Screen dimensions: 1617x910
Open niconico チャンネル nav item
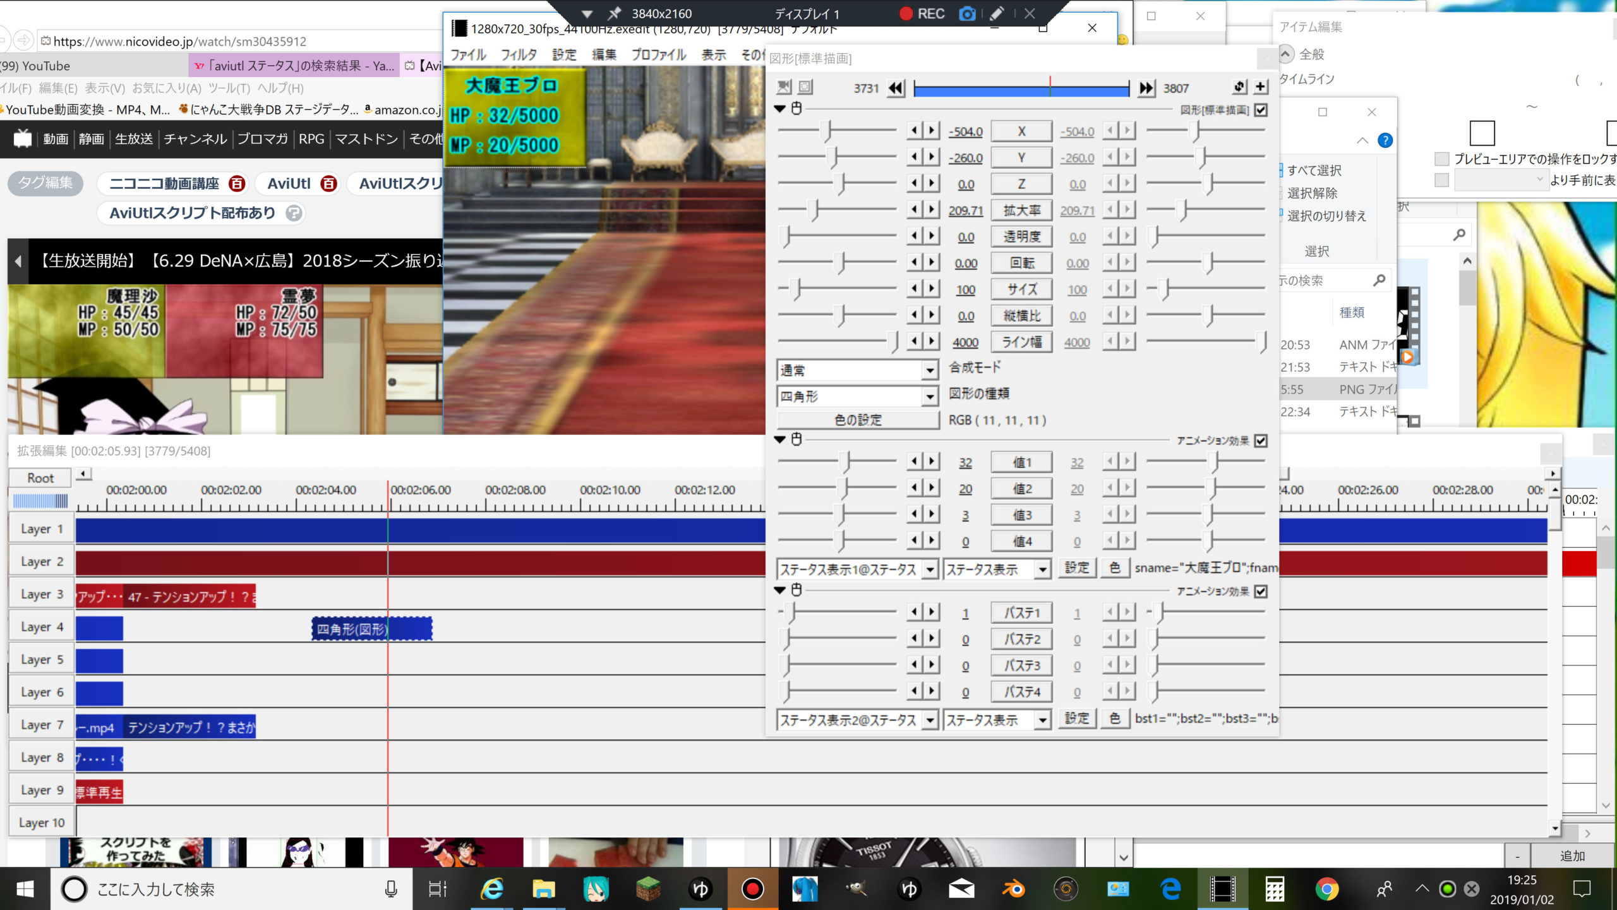195,138
